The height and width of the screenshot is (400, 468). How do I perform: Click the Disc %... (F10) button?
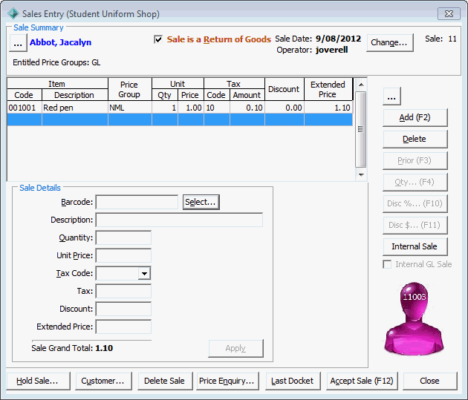click(415, 203)
